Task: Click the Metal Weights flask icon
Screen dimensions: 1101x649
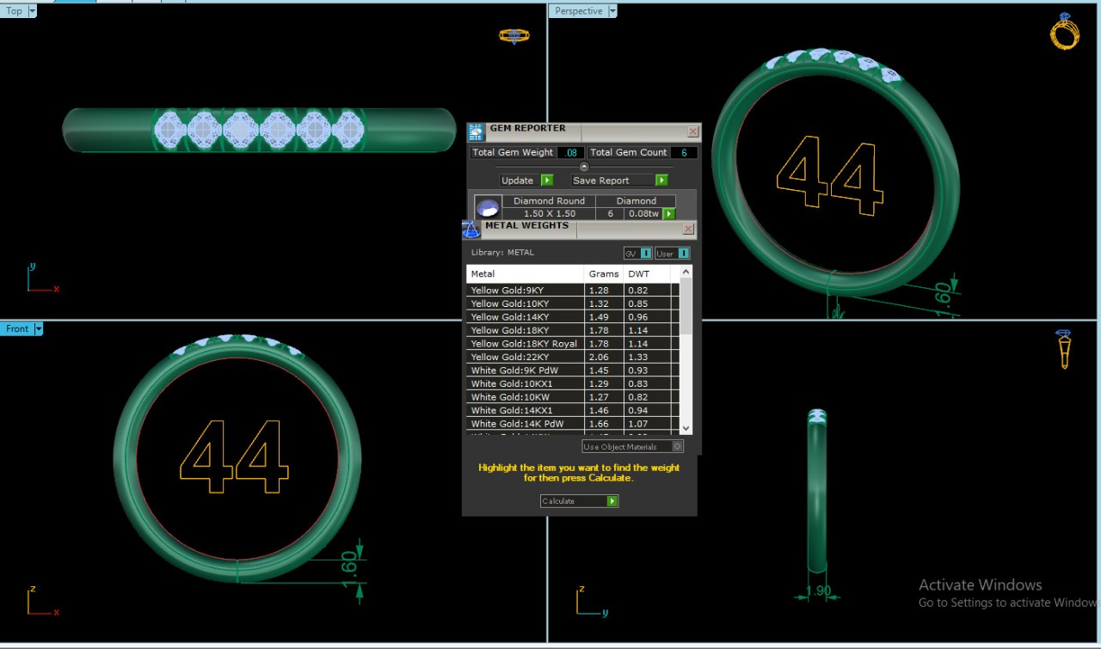Action: tap(471, 230)
